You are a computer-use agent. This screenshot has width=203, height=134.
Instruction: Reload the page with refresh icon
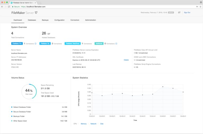click(9, 7)
